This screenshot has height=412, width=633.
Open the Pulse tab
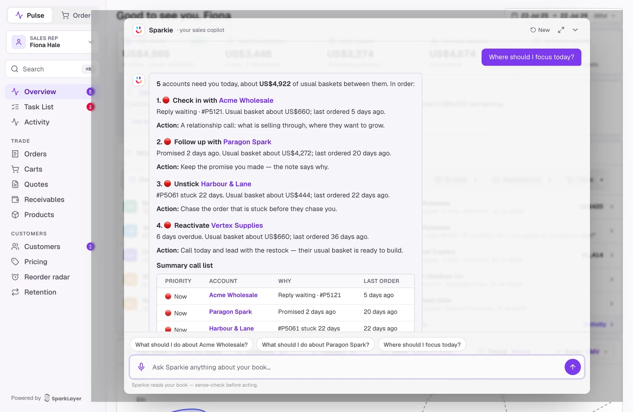(x=30, y=15)
